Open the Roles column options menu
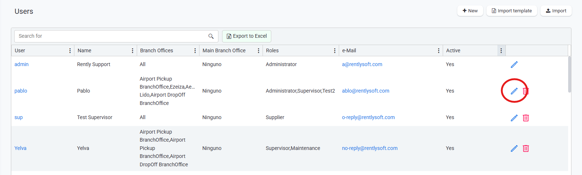This screenshot has width=582, height=175. tap(335, 50)
